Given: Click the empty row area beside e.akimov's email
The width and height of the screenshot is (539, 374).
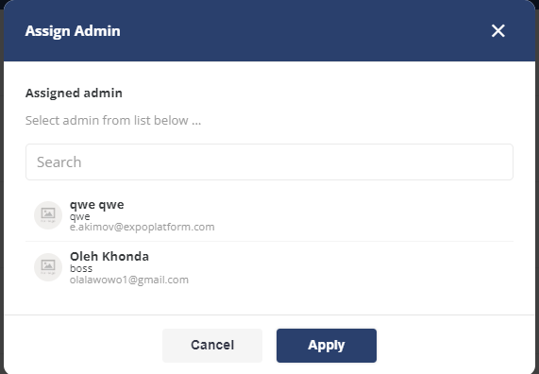Looking at the screenshot, I should coord(363,227).
